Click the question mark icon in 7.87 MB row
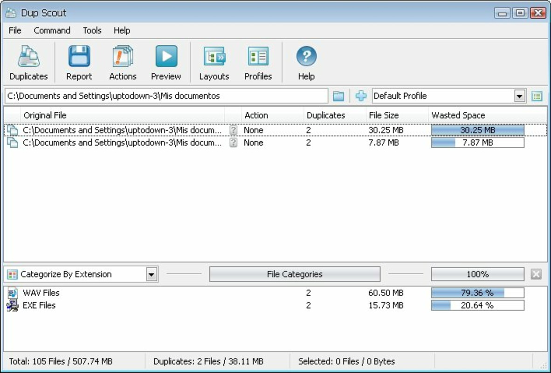The height and width of the screenshot is (373, 551). click(234, 142)
